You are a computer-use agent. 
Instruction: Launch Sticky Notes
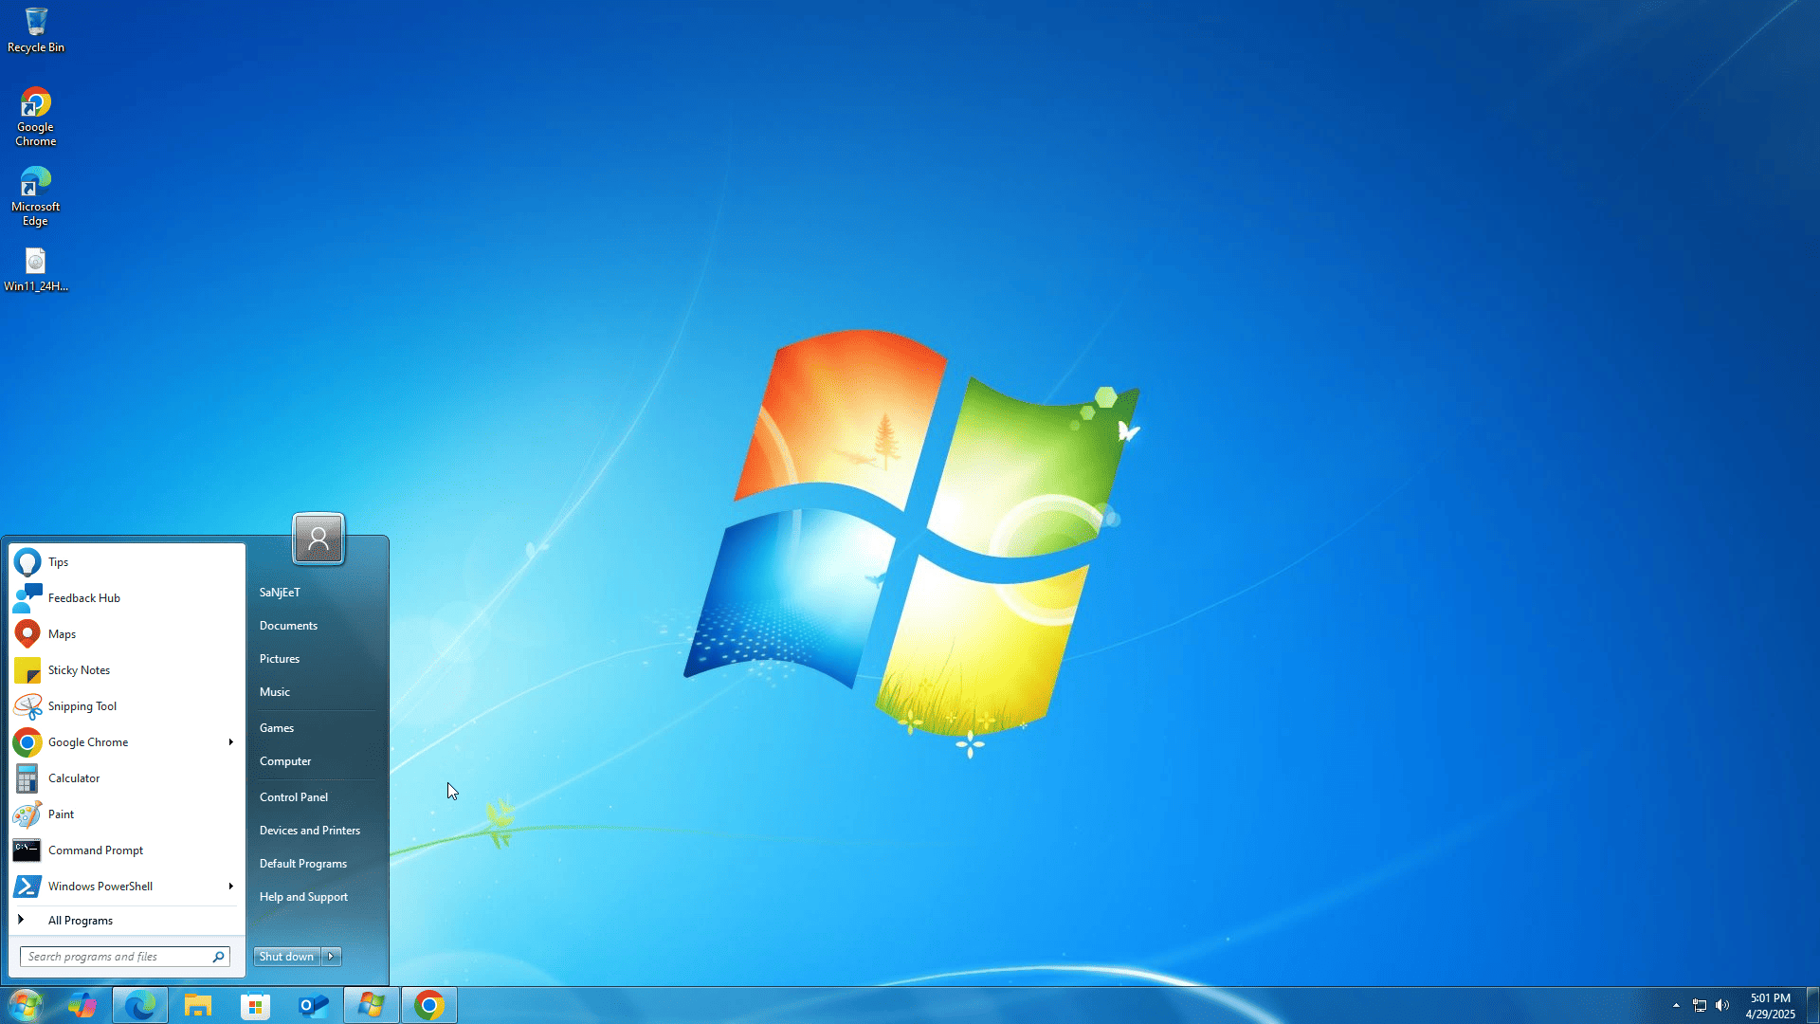pyautogui.click(x=77, y=669)
